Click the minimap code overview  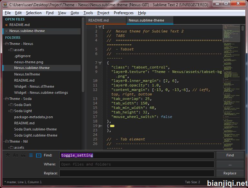coord(232,87)
